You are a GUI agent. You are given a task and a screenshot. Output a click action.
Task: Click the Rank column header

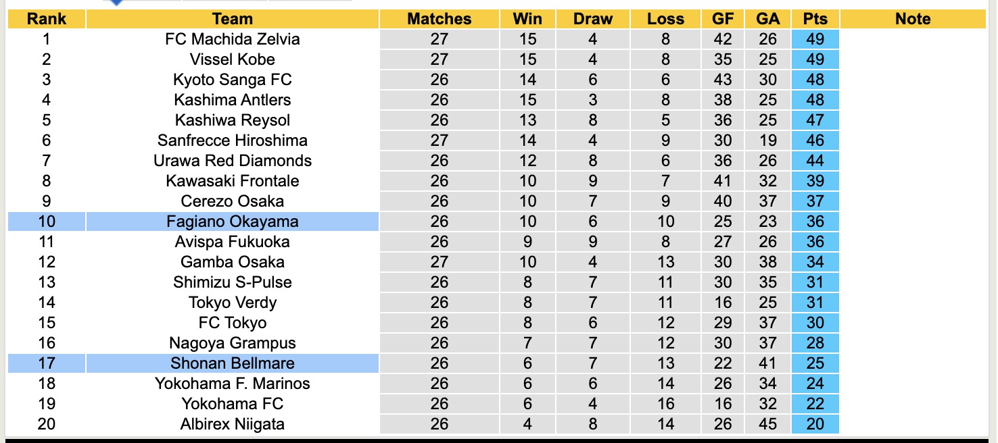[x=46, y=19]
